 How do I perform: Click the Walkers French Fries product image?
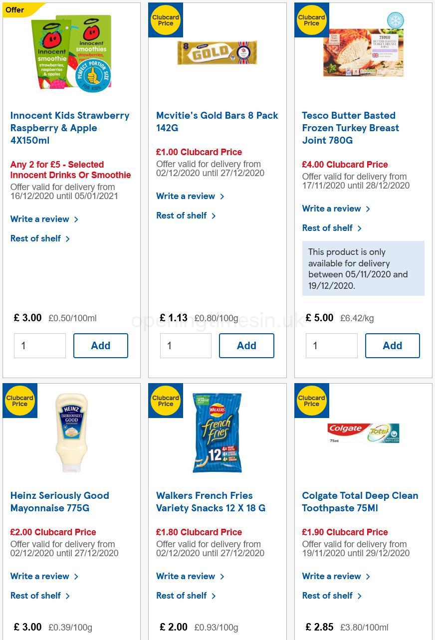pyautogui.click(x=217, y=433)
